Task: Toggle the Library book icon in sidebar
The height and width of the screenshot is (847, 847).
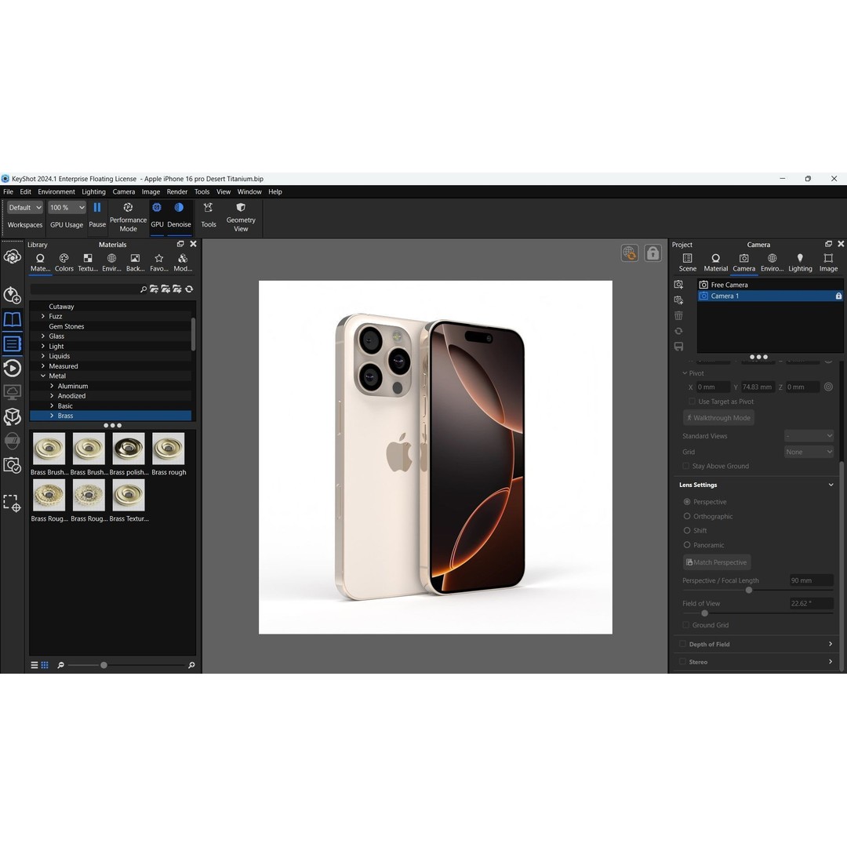Action: [x=12, y=319]
